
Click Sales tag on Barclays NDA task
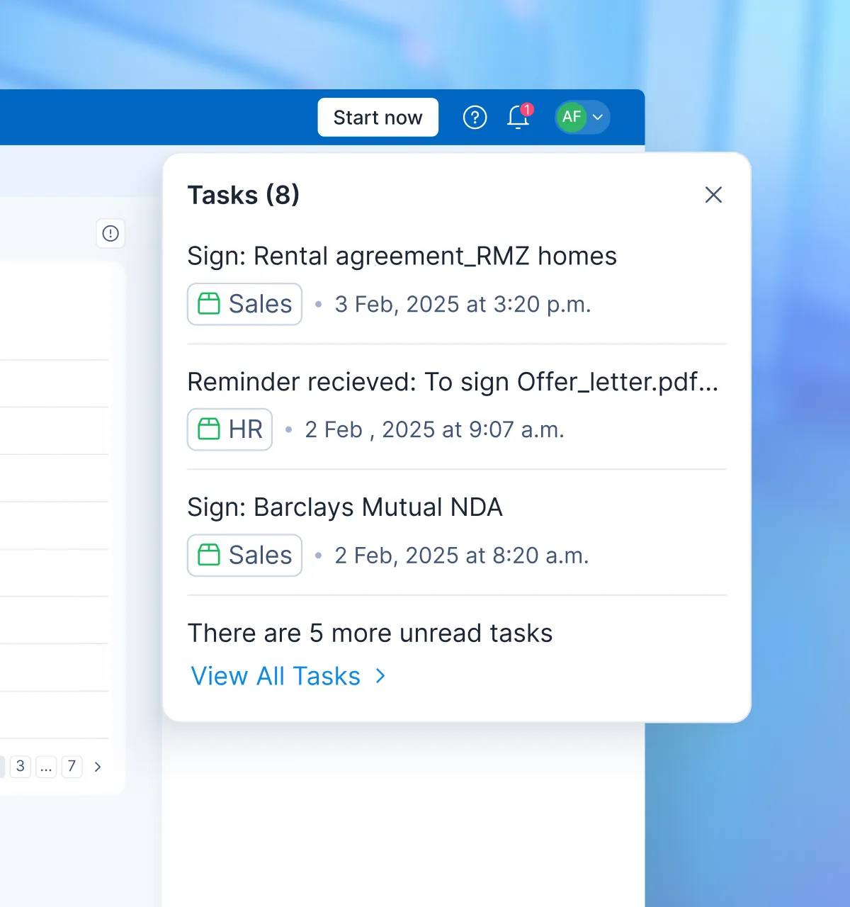[x=244, y=555]
